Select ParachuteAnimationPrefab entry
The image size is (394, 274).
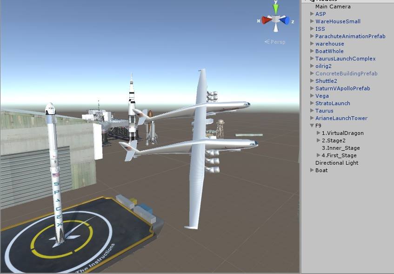(x=350, y=36)
